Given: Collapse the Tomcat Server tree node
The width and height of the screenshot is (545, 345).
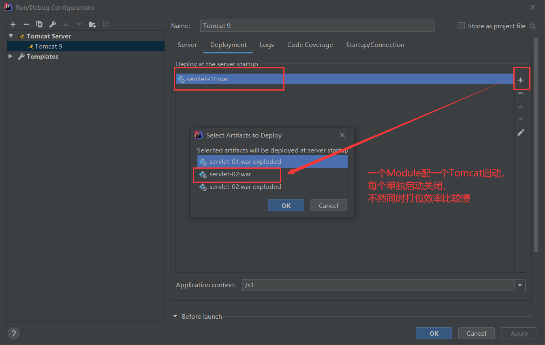Looking at the screenshot, I should click(x=11, y=36).
